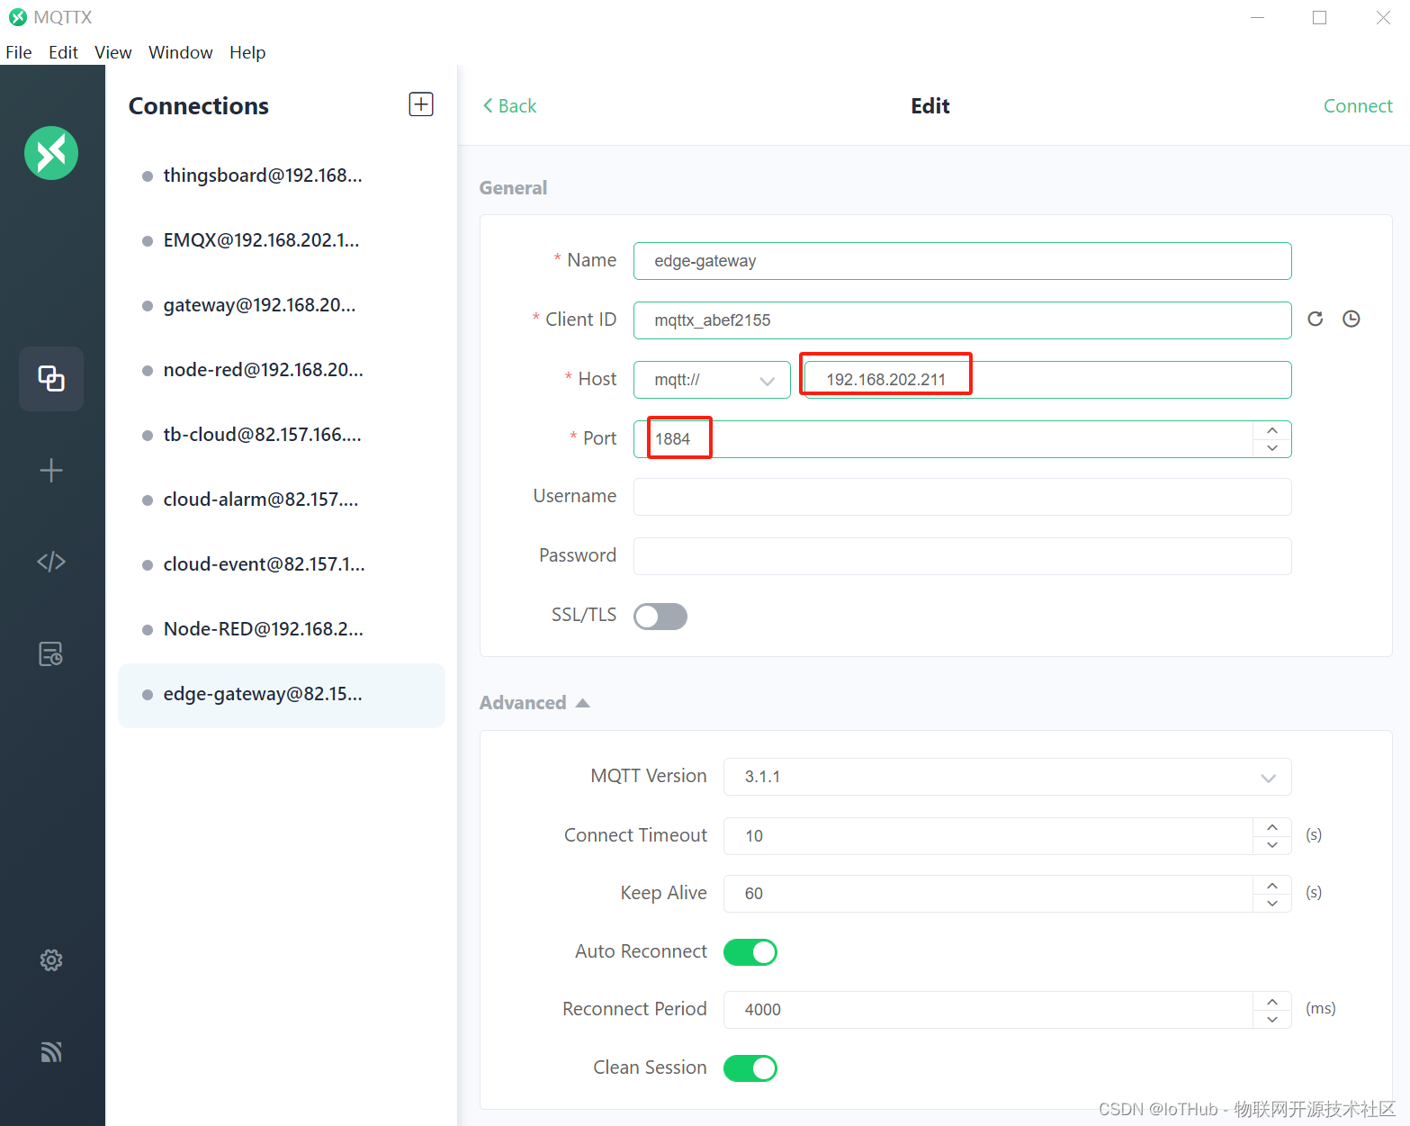
Task: Open the Edit menu
Action: point(63,52)
